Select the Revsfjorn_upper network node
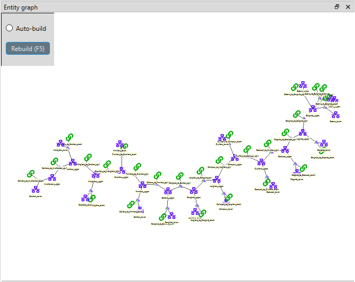The image size is (355, 282). pyautogui.click(x=143, y=185)
